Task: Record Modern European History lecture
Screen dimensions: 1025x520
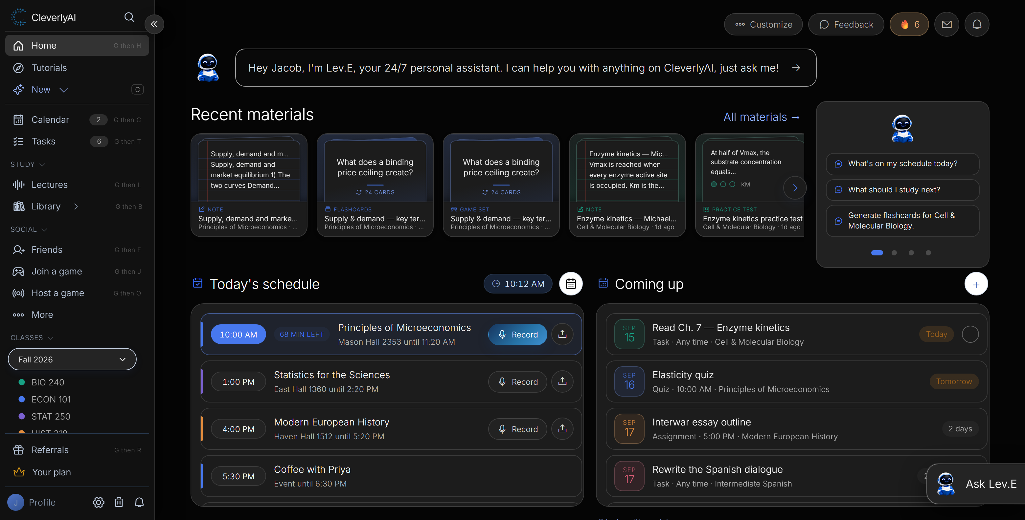Action: coord(517,428)
